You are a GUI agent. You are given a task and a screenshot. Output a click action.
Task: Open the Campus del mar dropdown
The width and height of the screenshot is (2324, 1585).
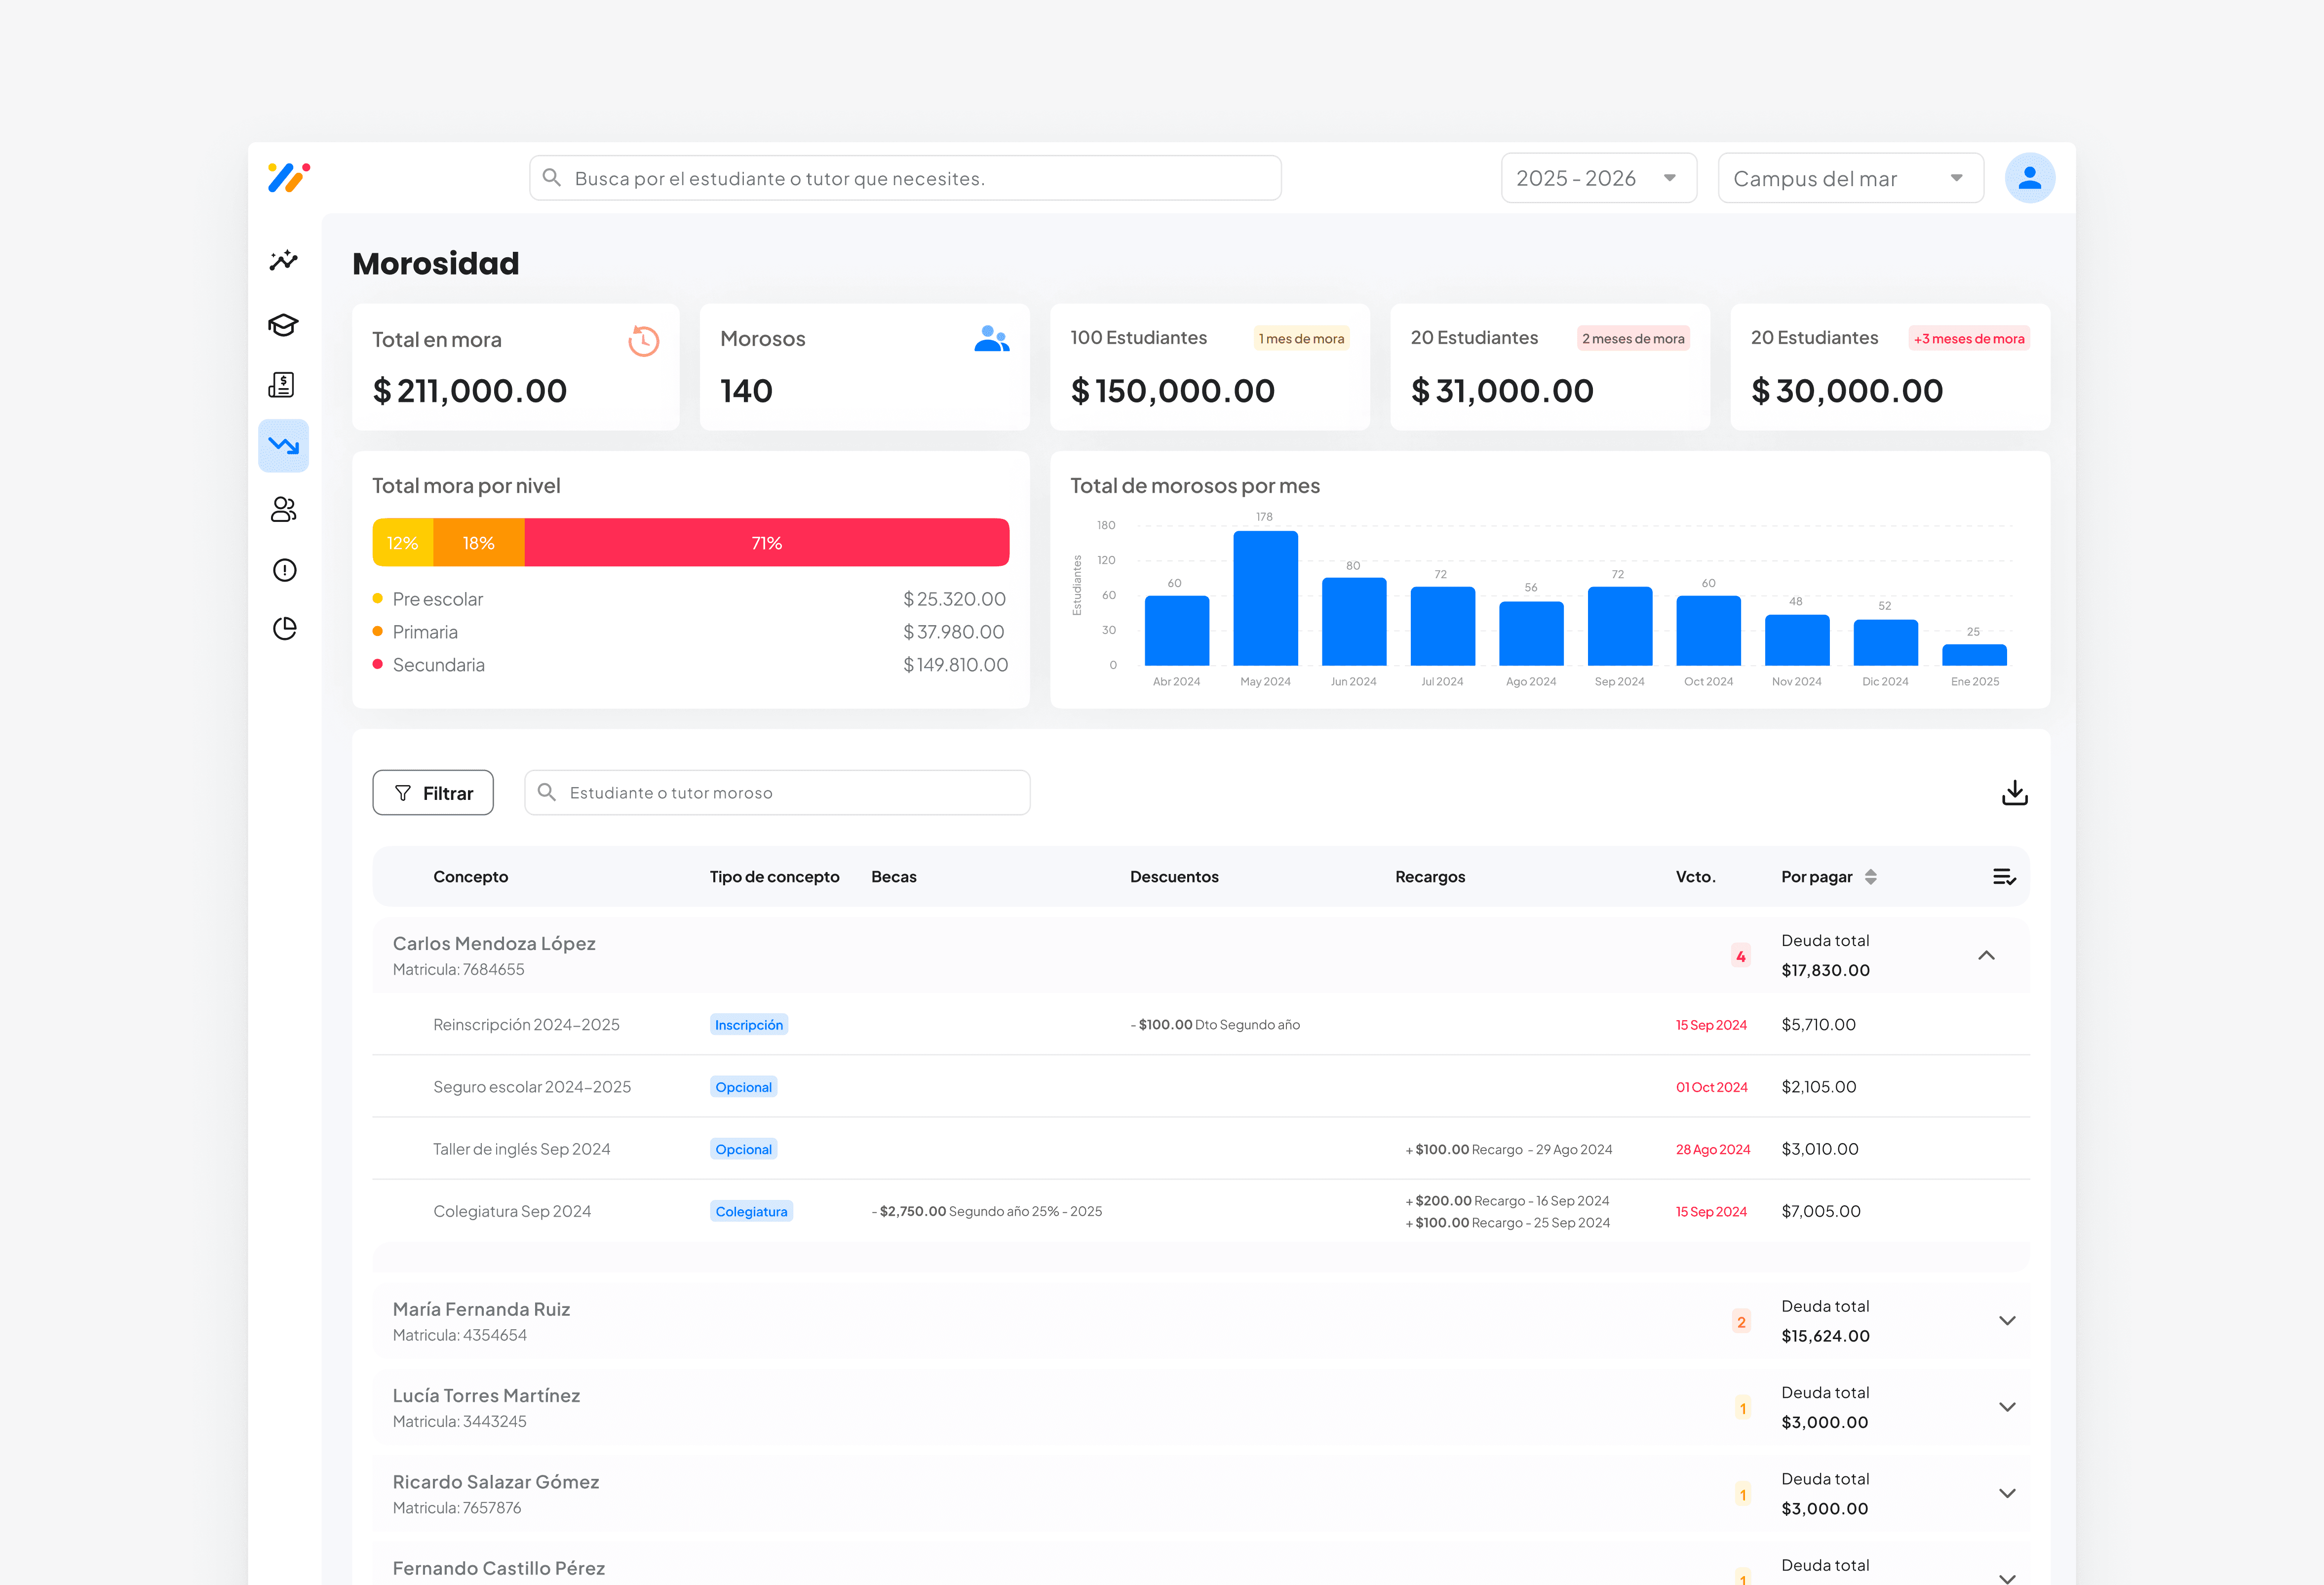click(x=1851, y=178)
